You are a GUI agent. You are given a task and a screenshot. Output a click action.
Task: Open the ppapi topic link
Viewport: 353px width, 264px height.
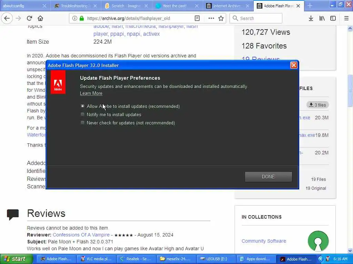click(117, 34)
